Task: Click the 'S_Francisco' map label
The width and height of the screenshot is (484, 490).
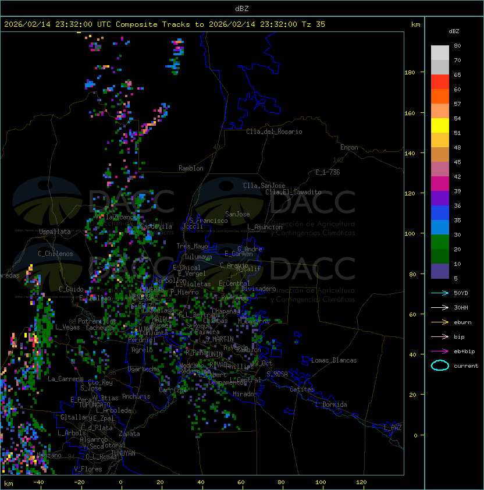Action: [208, 221]
